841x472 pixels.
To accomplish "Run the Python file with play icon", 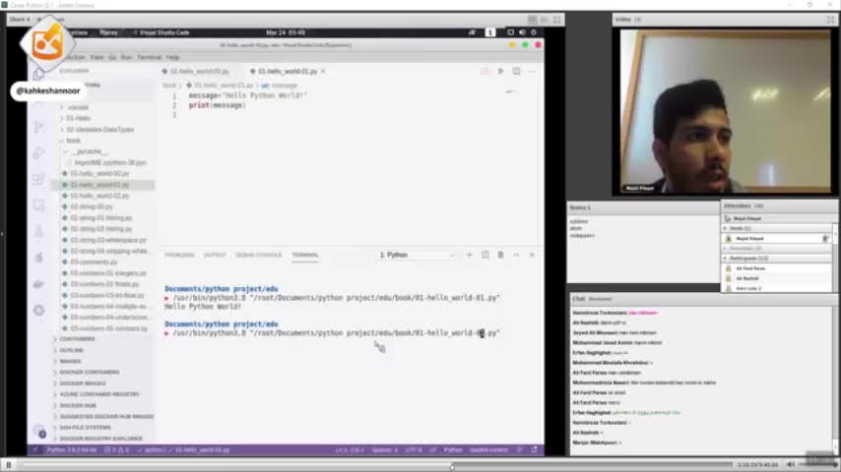I will point(500,71).
